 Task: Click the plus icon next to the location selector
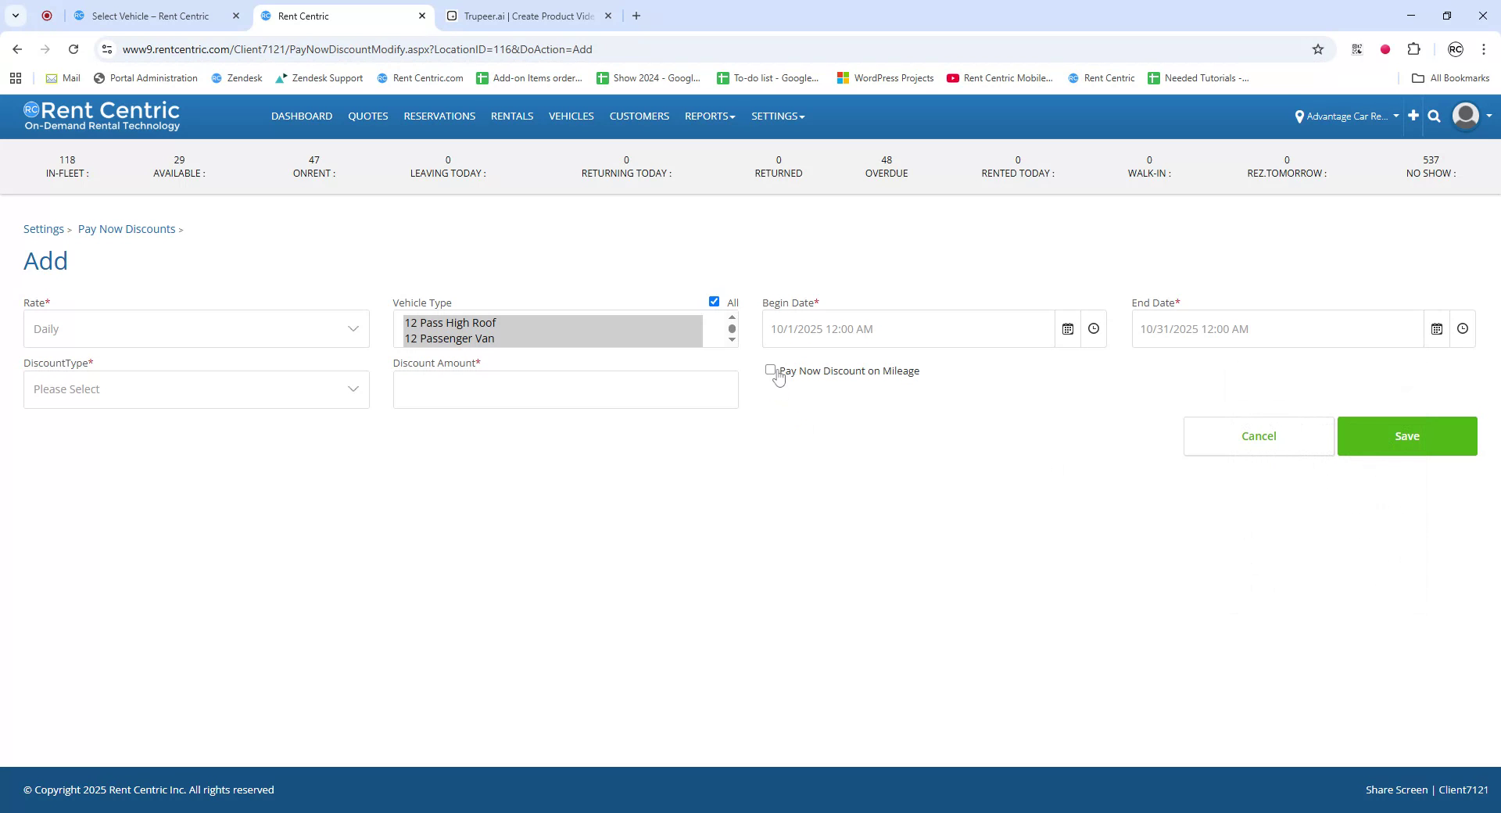[x=1413, y=116]
